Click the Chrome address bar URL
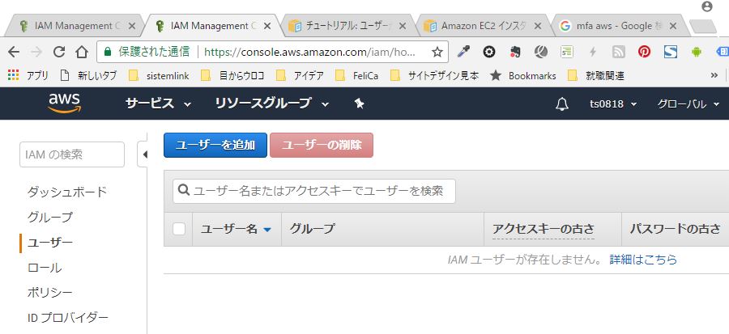Screen dimensions: 729x334 (x=309, y=52)
